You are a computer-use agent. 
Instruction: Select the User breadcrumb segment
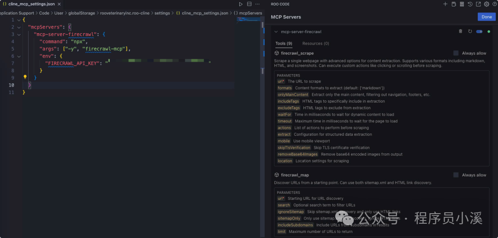click(x=59, y=13)
